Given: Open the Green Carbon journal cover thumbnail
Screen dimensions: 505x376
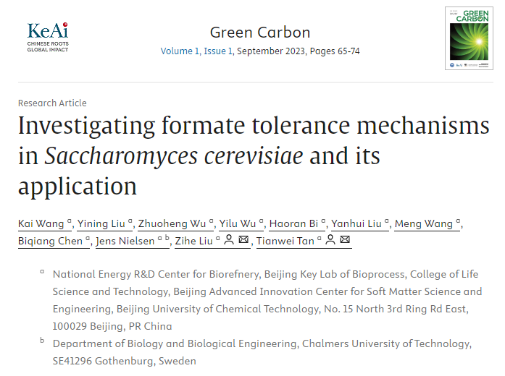Looking at the screenshot, I should pos(469,38).
